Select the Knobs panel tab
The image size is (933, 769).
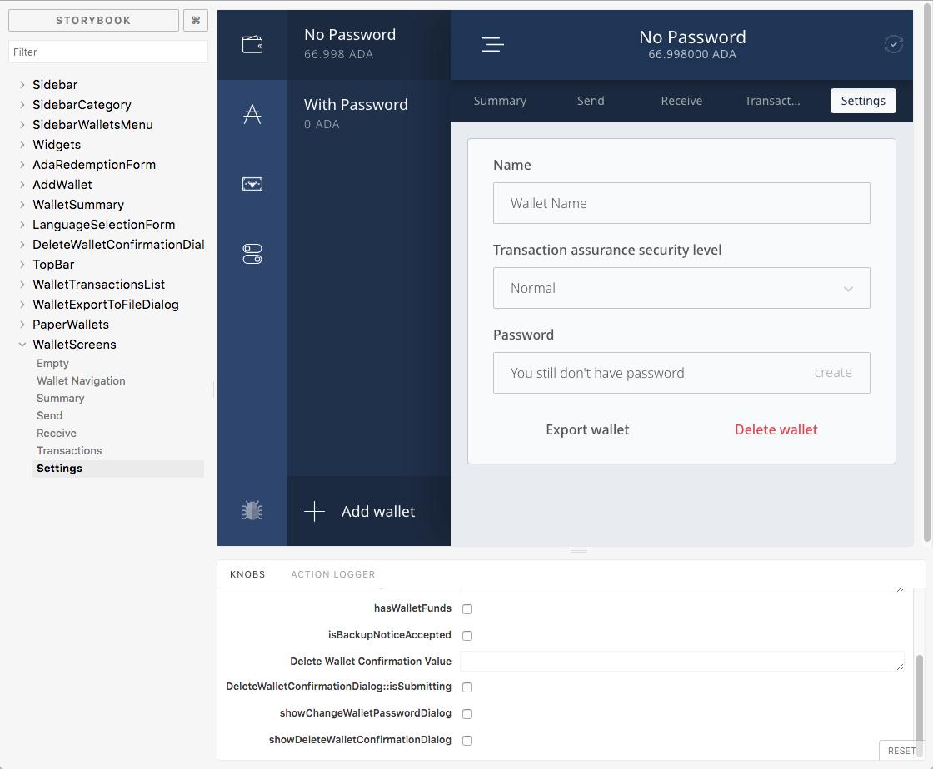(247, 574)
